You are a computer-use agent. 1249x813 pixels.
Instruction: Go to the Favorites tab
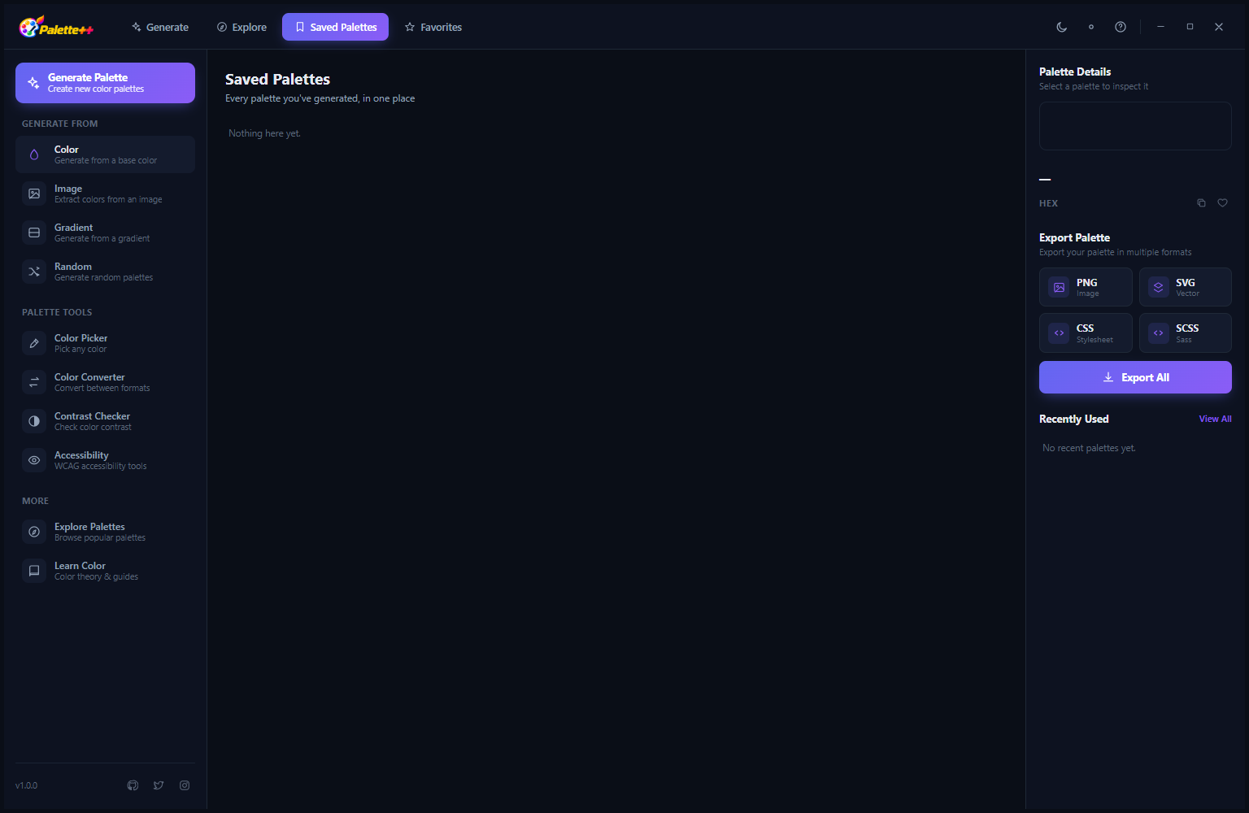tap(433, 27)
